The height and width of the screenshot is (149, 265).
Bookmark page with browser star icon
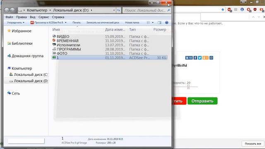tap(223, 10)
